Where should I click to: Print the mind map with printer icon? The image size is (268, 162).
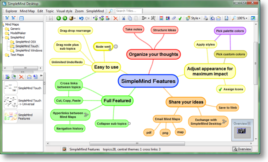coord(206,18)
